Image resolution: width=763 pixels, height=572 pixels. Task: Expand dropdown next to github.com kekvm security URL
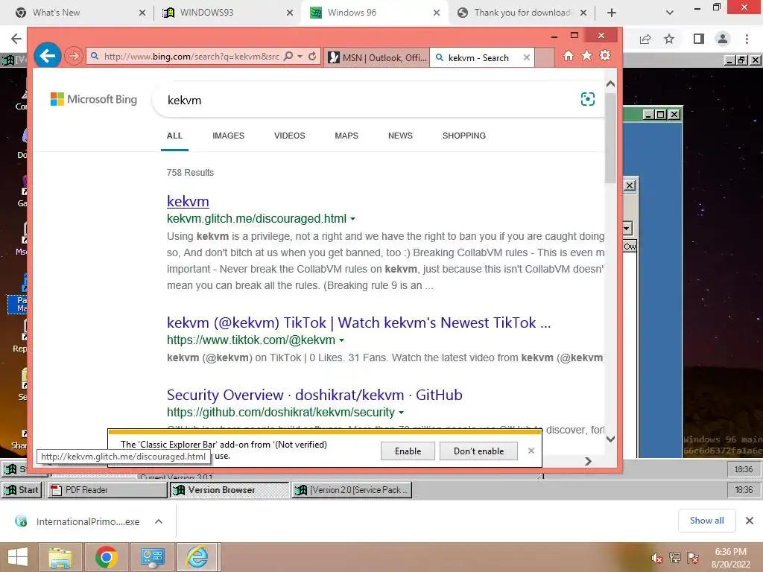[402, 413]
